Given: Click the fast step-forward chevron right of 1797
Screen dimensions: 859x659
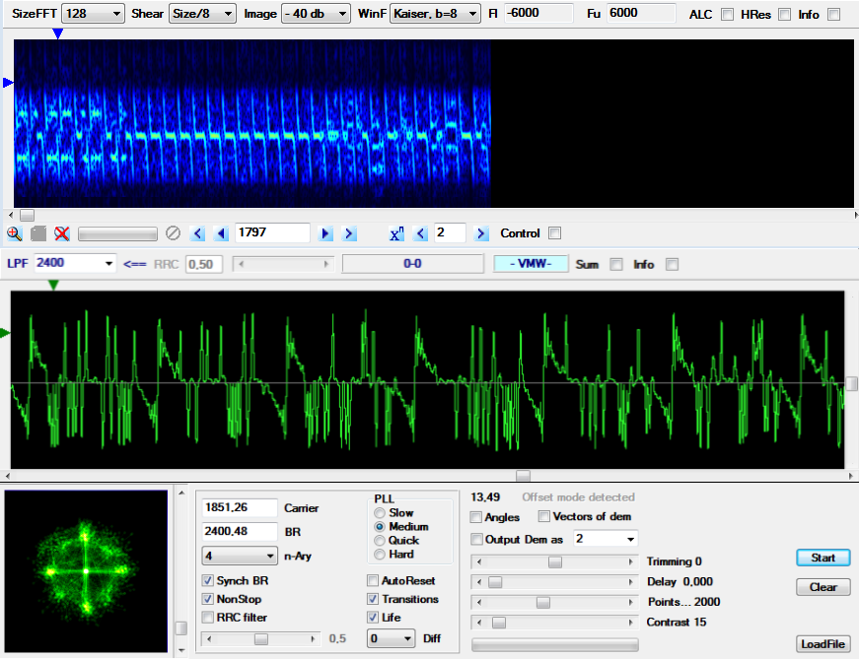Looking at the screenshot, I should coord(349,233).
